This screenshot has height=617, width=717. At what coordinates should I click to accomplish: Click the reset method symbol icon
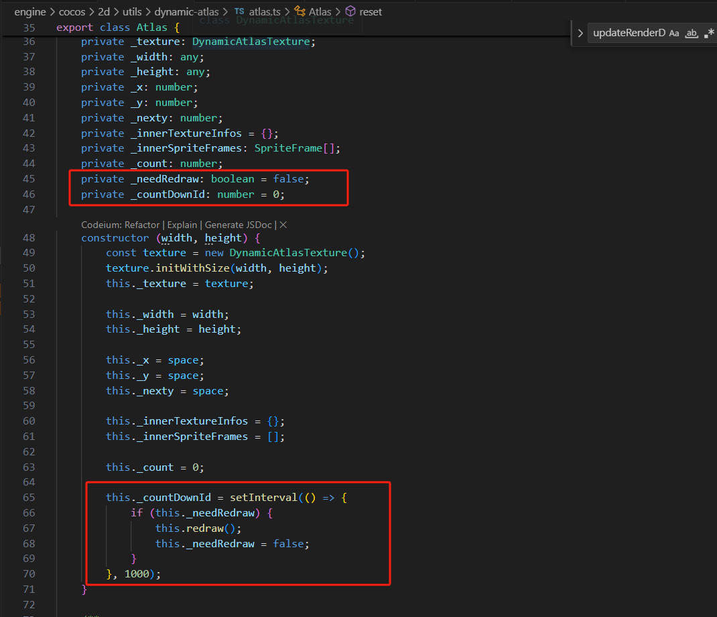350,11
